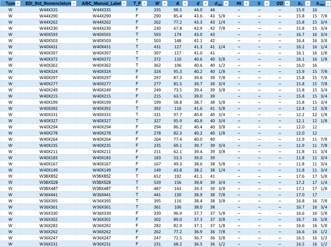Click the d value 37.7
331x247 pixels.
pos(198,213)
